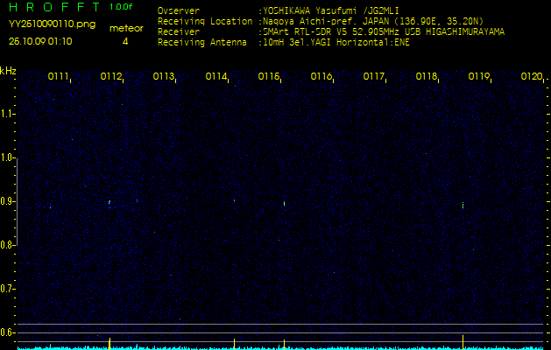Screen dimensions: 551x350
Task: Click the 0.8 frequency axis label
Action: point(7,245)
